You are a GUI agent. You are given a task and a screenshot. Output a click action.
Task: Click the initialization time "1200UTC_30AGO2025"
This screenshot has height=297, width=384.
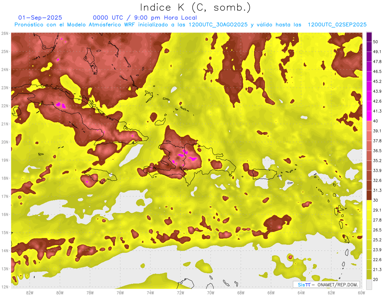pyautogui.click(x=218, y=25)
